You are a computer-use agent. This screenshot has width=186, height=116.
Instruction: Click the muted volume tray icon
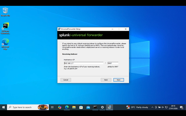[x=163, y=107]
